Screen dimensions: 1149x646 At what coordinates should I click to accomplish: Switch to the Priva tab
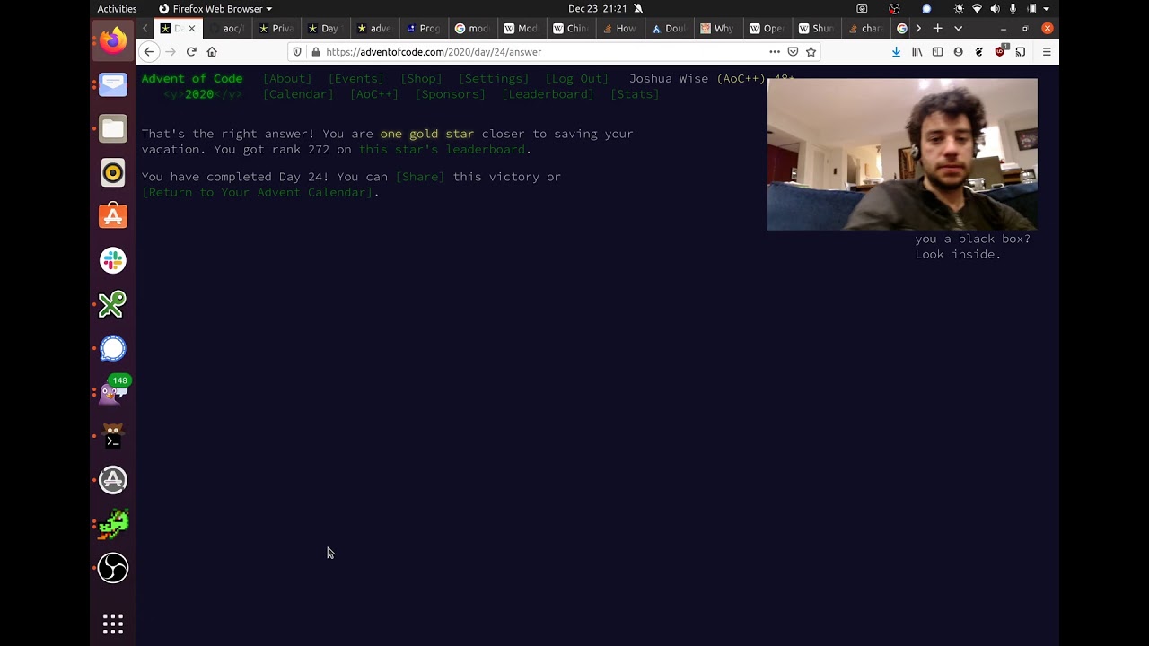tap(276, 29)
